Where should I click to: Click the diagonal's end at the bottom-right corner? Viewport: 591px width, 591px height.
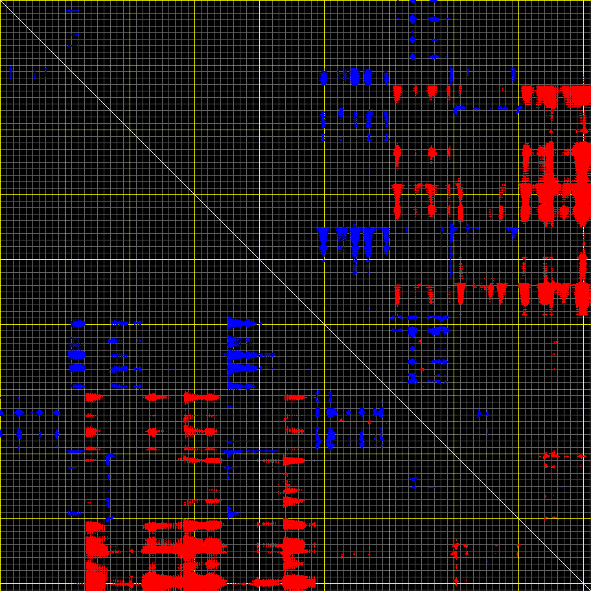point(588,588)
